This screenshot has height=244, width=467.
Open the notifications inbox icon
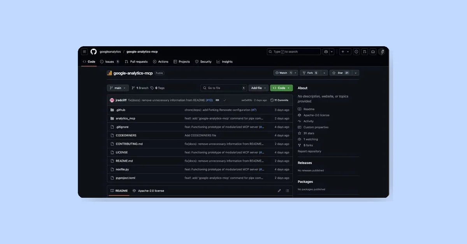coord(373,52)
